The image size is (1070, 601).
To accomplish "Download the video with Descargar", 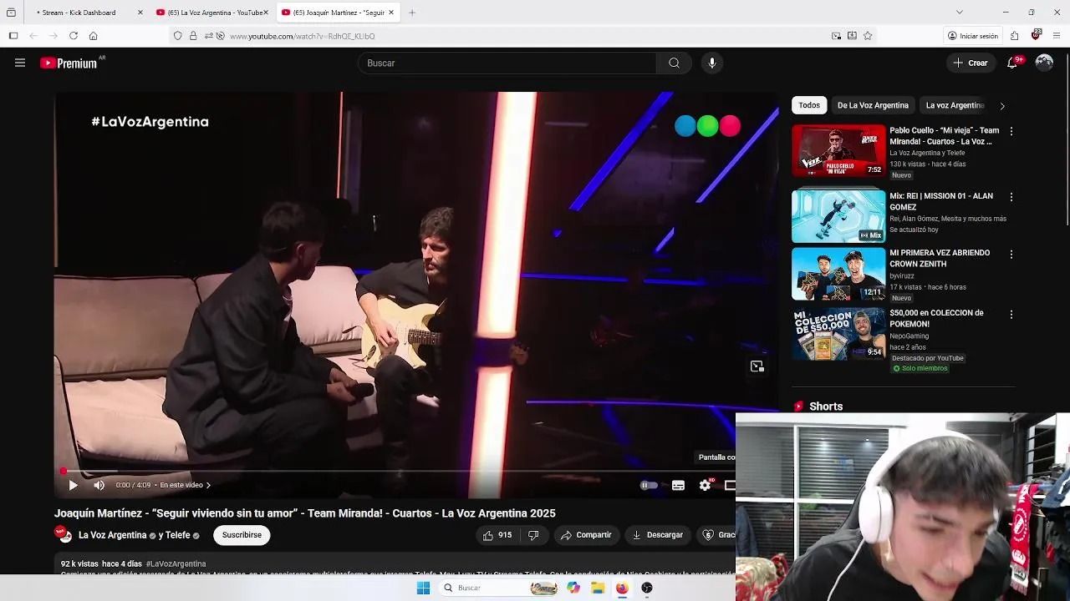I will pos(657,535).
